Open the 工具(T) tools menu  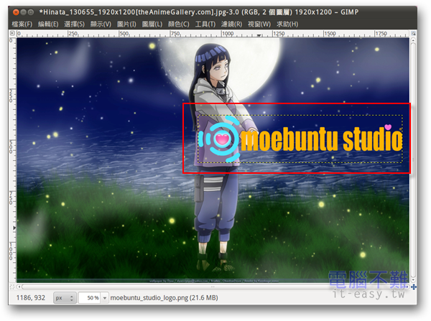click(205, 24)
